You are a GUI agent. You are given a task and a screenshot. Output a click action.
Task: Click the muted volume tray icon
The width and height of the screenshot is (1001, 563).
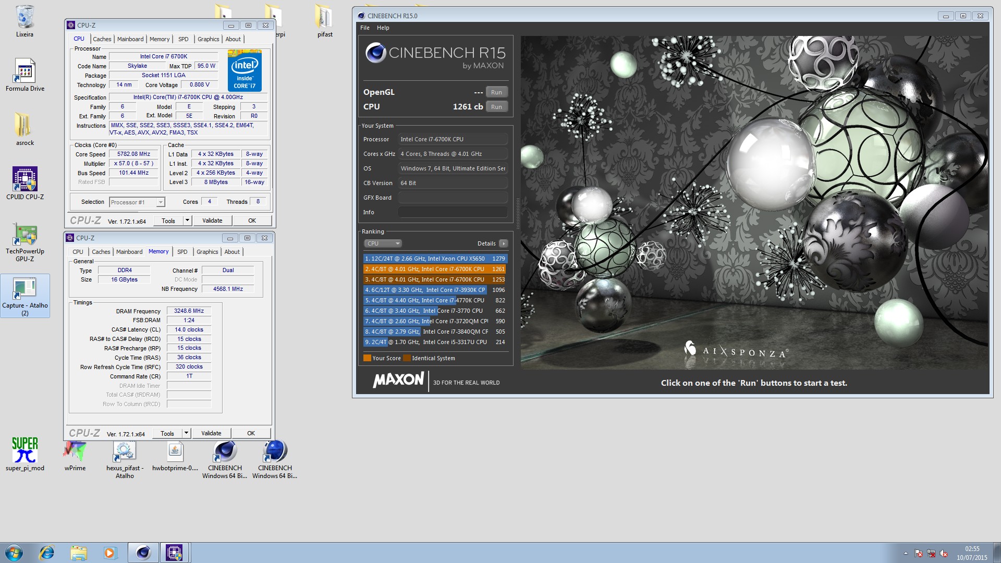[x=944, y=553]
